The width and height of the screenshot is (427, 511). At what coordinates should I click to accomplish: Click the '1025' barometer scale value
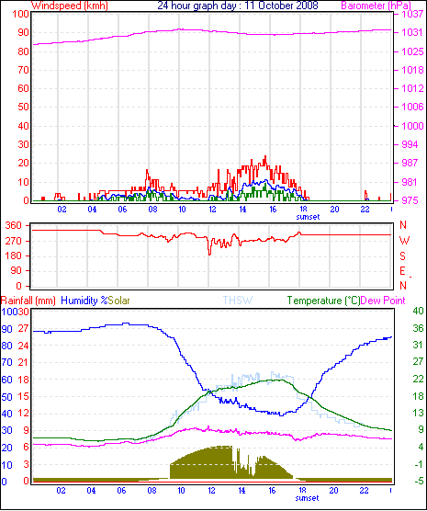tap(412, 51)
